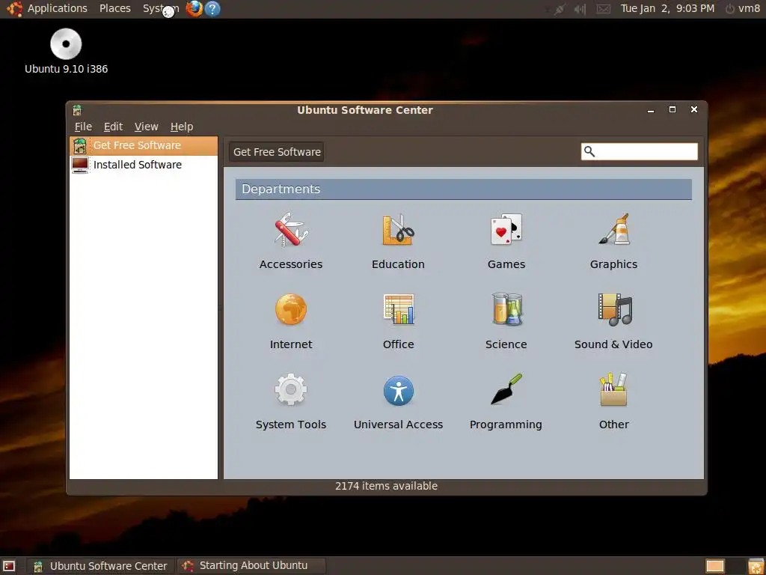766x575 pixels.
Task: Click the Departments header text
Action: click(x=281, y=189)
